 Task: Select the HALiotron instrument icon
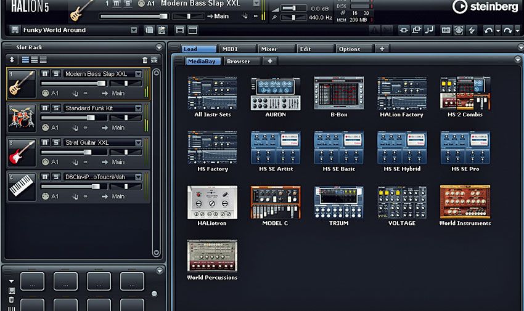pyautogui.click(x=212, y=202)
